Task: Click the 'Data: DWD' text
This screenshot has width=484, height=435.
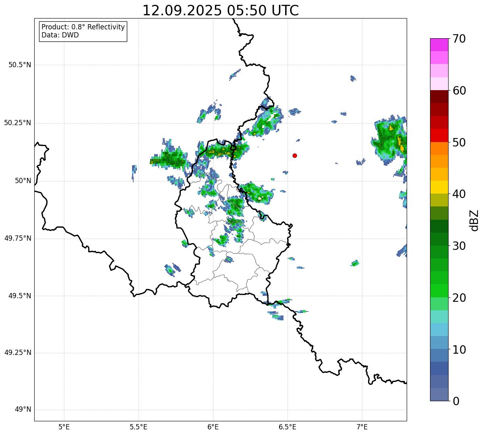Action: (x=60, y=35)
